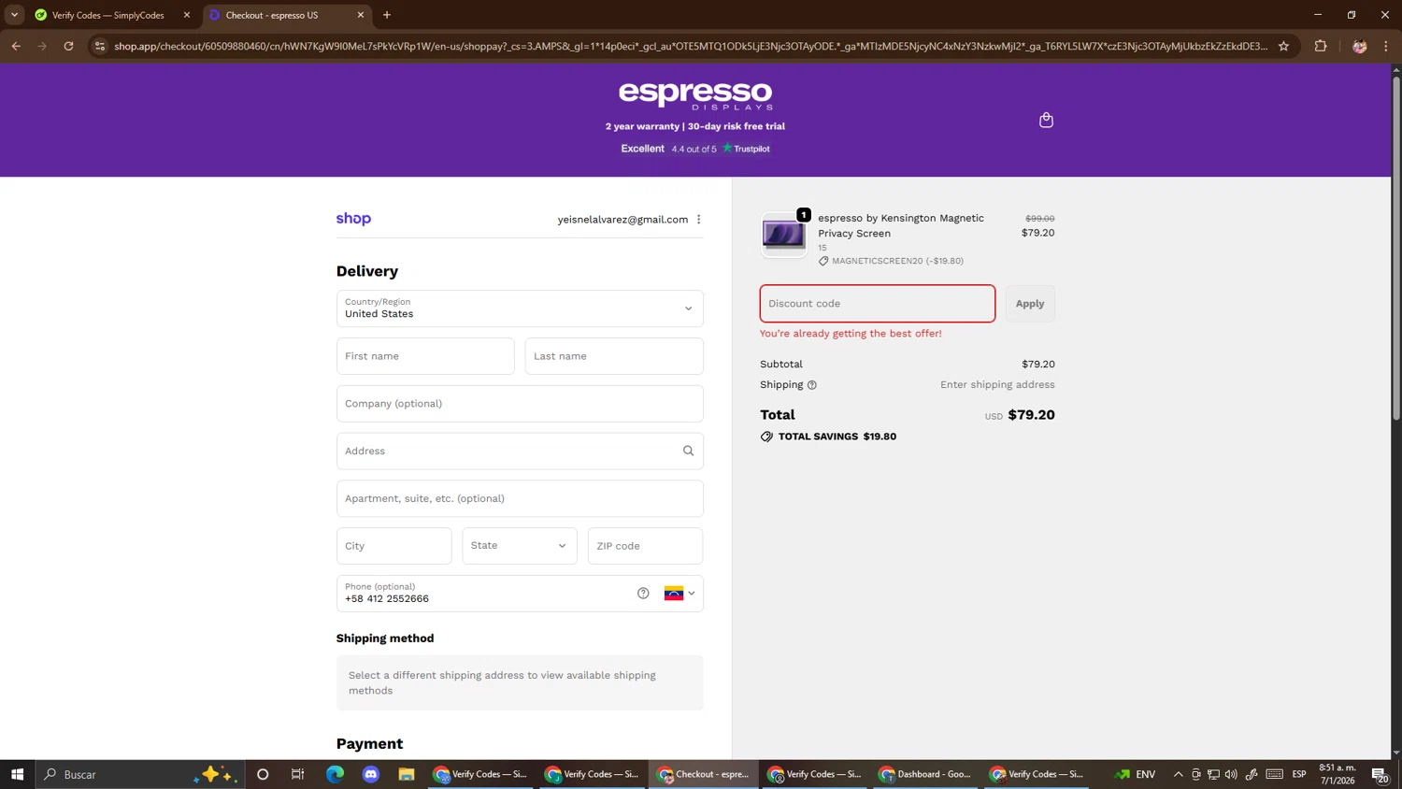The width and height of the screenshot is (1402, 789).
Task: Click the espresso Displays logo
Action: pos(695,95)
